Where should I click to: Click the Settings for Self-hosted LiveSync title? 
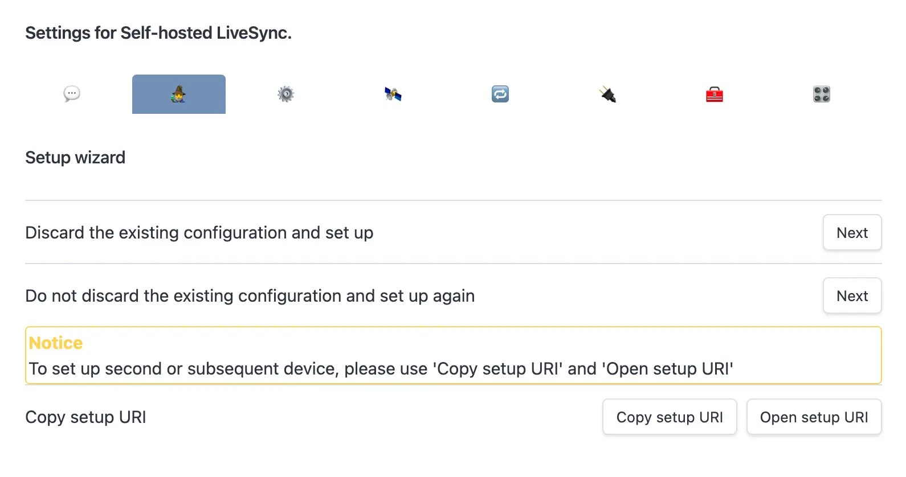coord(158,33)
